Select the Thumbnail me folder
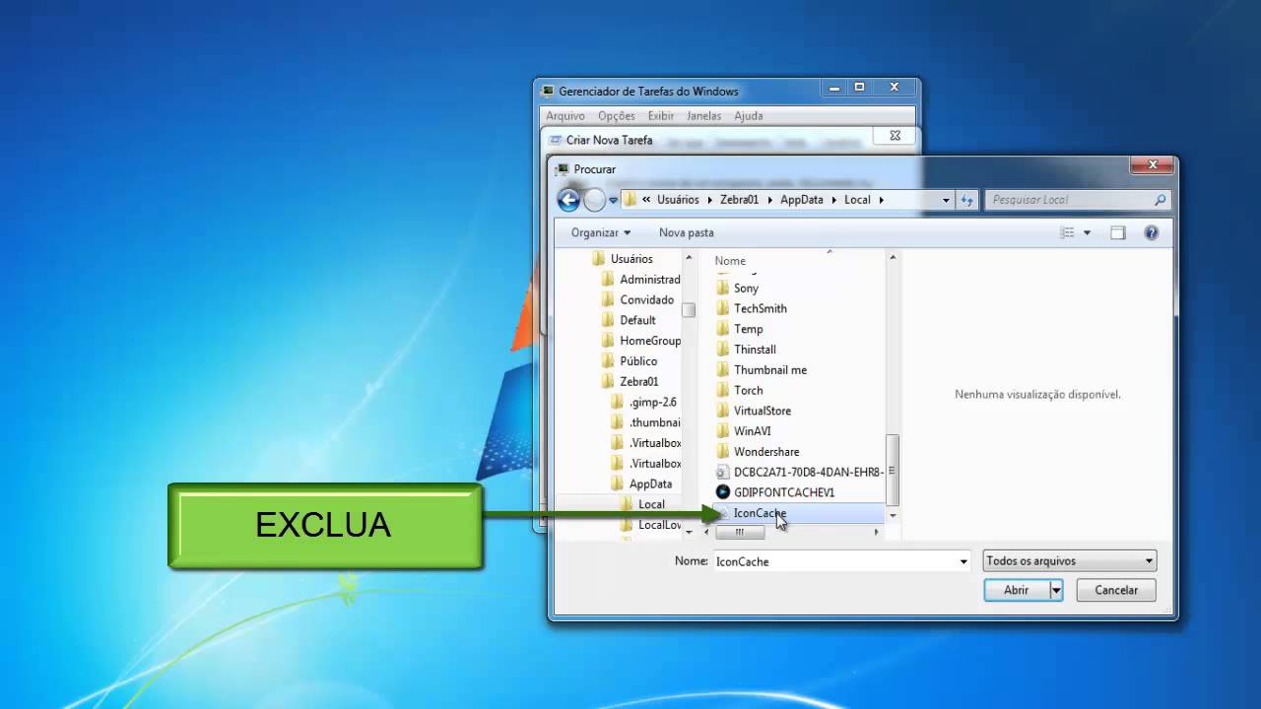 pyautogui.click(x=769, y=370)
